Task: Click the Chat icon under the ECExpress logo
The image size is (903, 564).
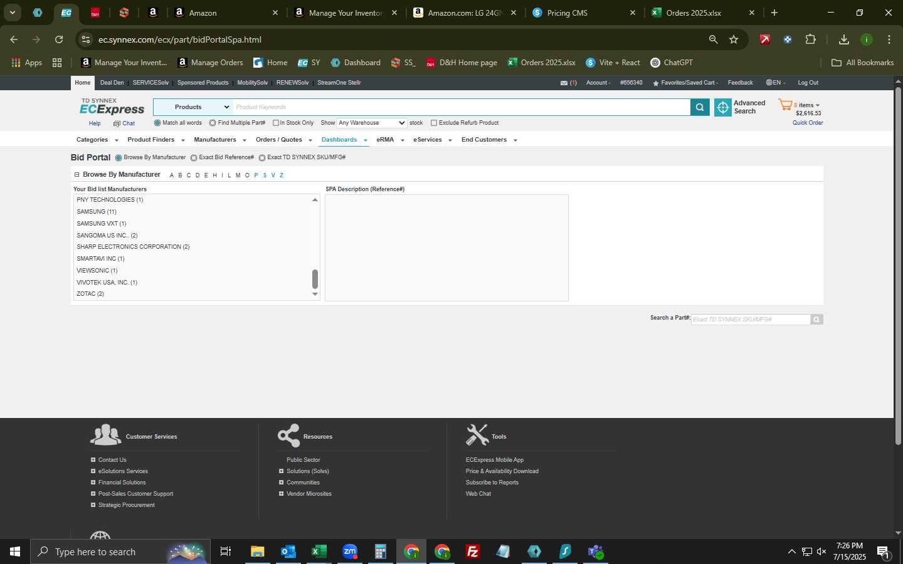Action: click(x=117, y=123)
